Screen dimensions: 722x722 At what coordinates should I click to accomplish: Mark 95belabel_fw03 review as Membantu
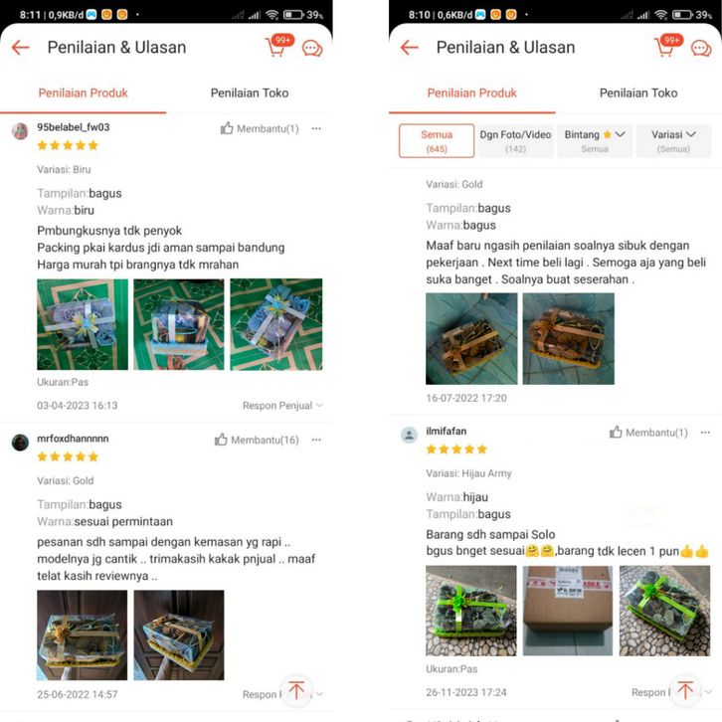pyautogui.click(x=260, y=128)
